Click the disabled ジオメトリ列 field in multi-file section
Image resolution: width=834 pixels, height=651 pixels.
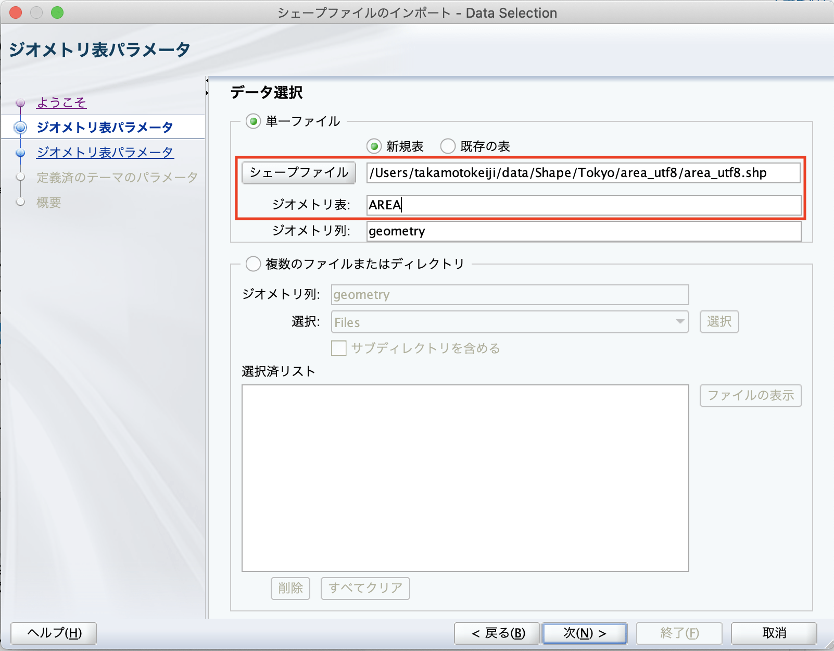pos(510,295)
